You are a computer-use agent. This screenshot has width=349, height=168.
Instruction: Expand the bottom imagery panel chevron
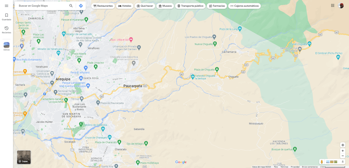[x=343, y=162]
